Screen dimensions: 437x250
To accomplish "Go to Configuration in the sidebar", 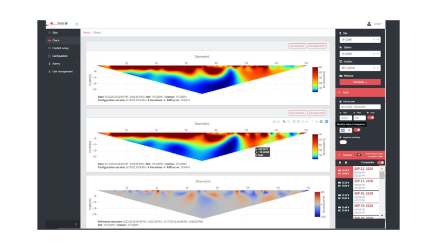I will click(60, 56).
